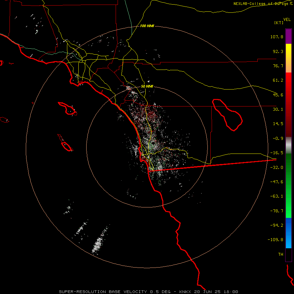Screen dimensions: 294x294
Task: Select the 76.7 legend value
Action: pyautogui.click(x=278, y=66)
